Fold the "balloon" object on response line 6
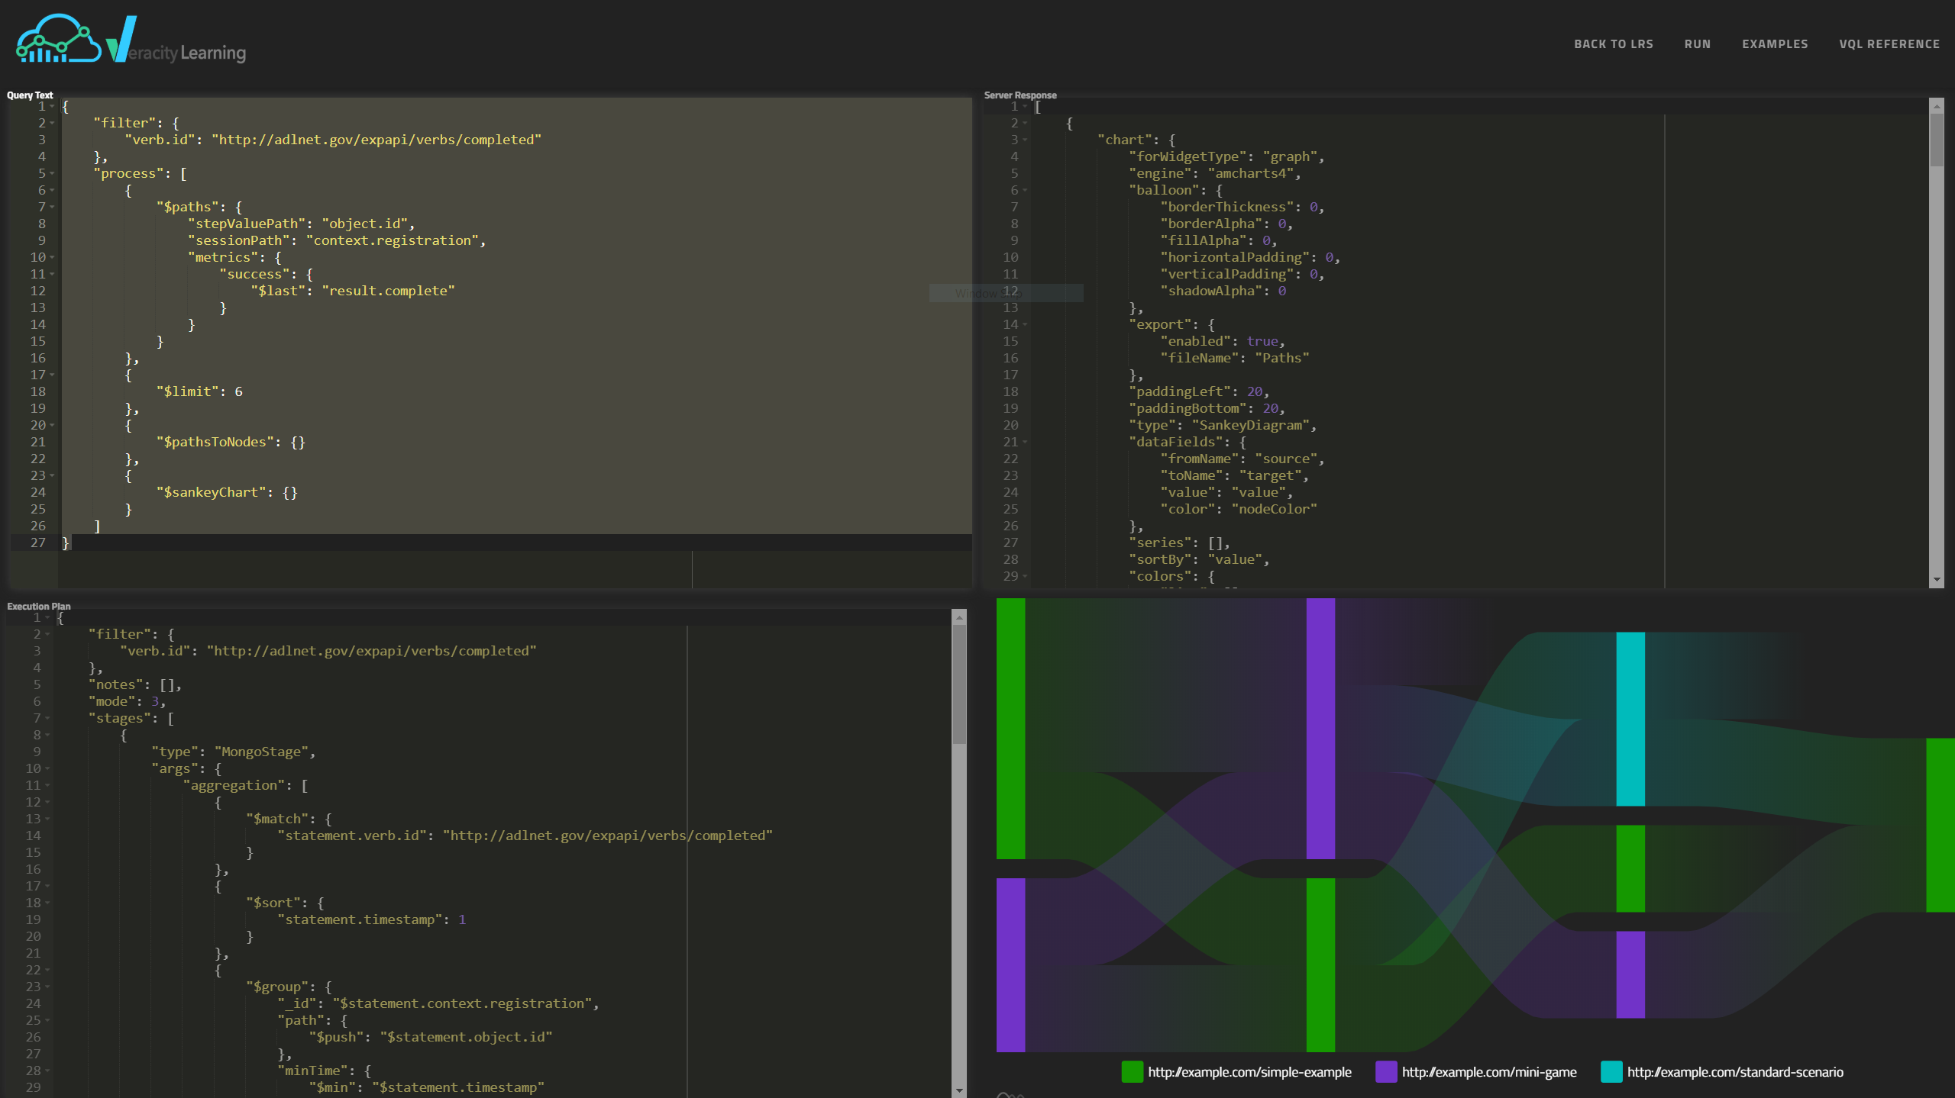The image size is (1955, 1098). point(1025,190)
